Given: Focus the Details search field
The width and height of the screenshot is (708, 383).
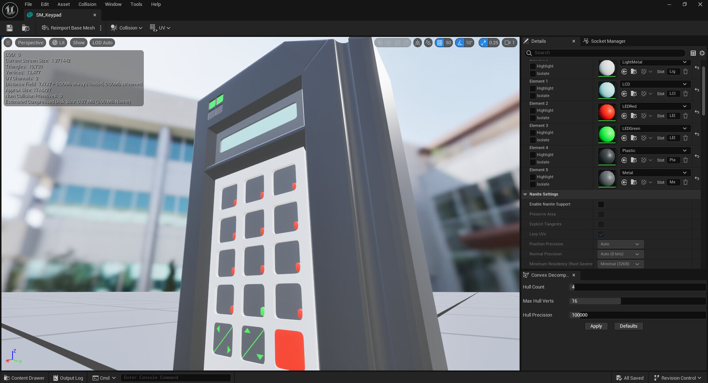Looking at the screenshot, I should pos(605,53).
